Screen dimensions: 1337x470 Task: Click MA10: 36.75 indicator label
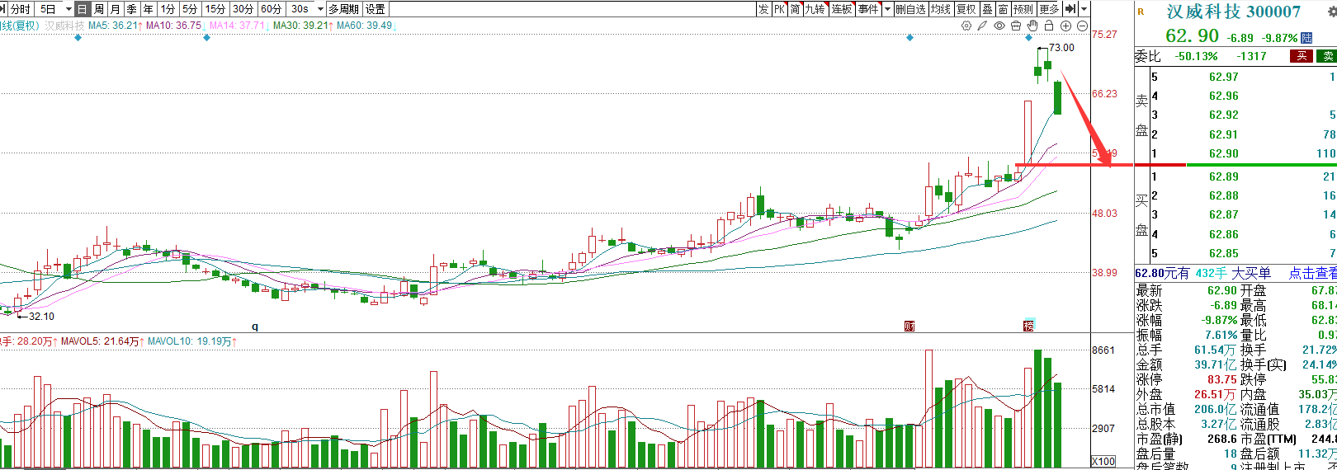[x=176, y=26]
